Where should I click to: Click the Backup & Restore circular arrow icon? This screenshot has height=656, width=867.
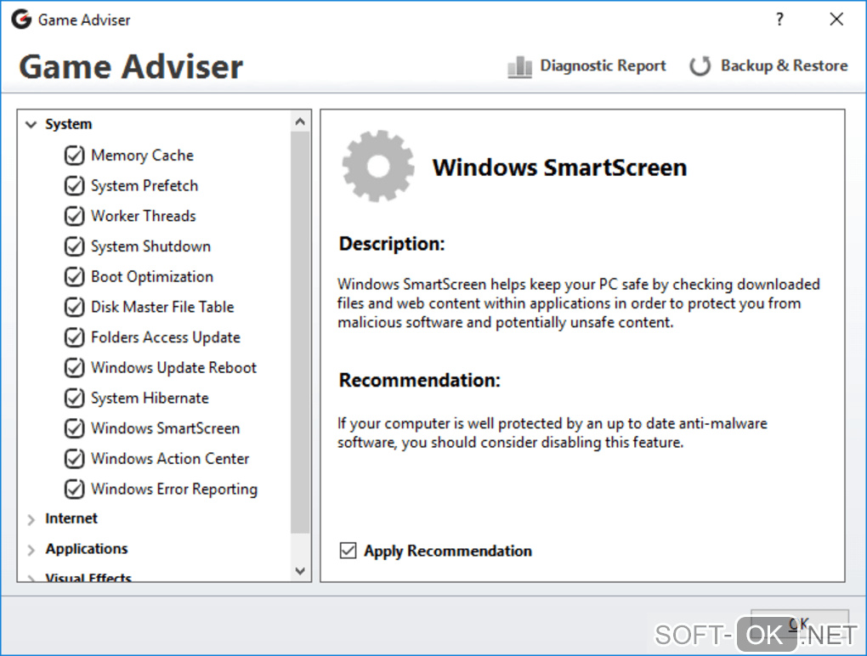click(700, 66)
